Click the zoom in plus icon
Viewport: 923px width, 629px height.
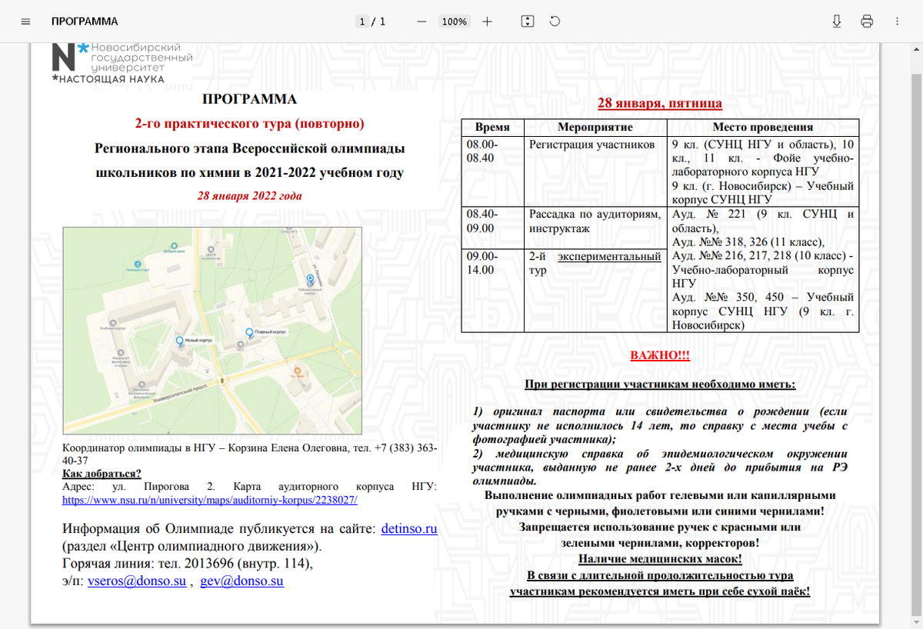point(487,22)
